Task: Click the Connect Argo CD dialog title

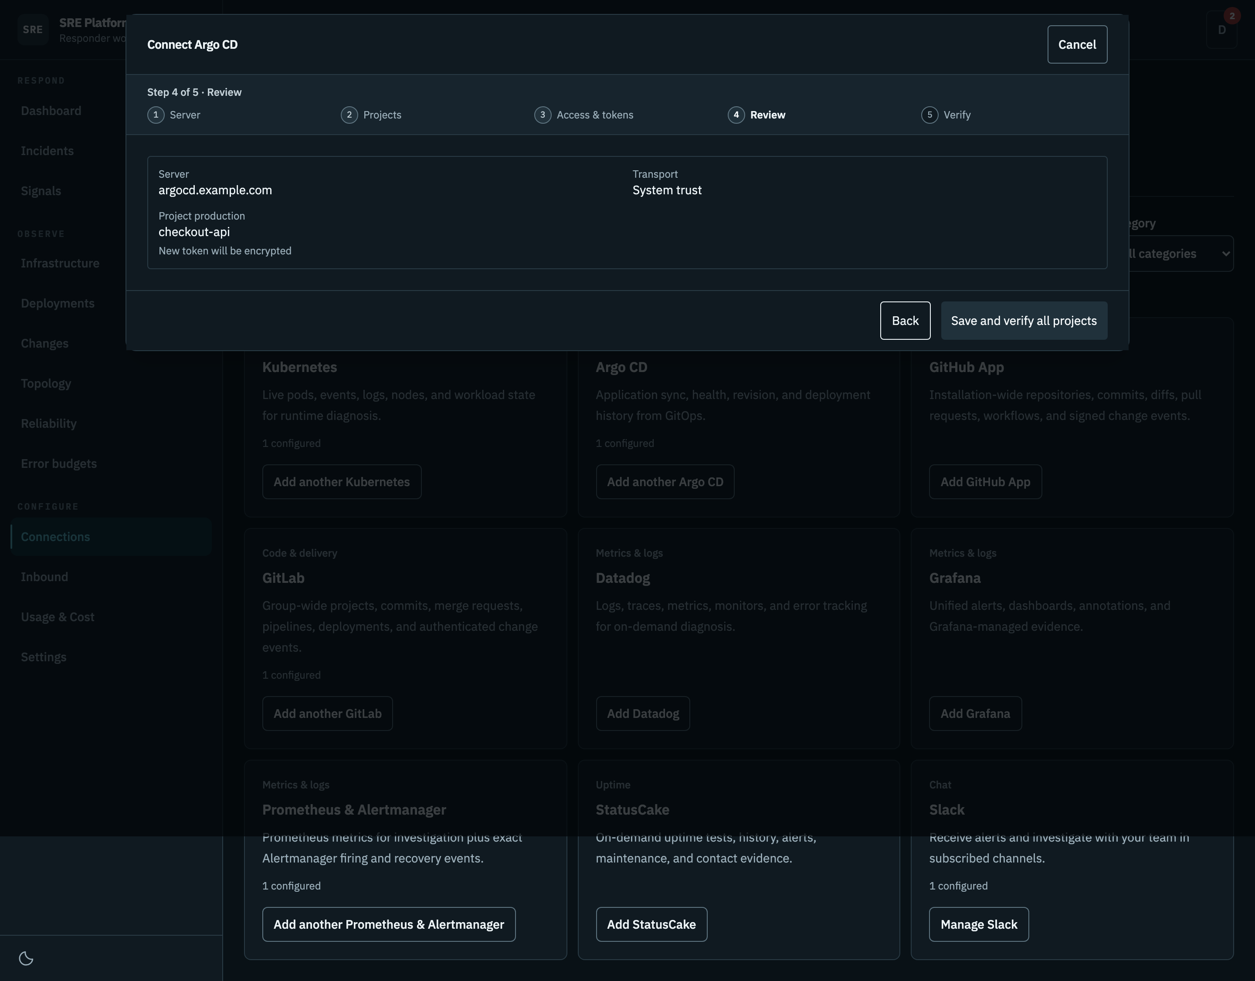Action: 193,45
